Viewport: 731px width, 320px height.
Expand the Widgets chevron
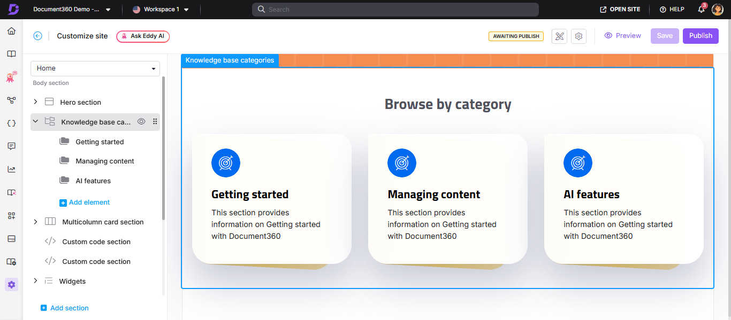pos(35,280)
